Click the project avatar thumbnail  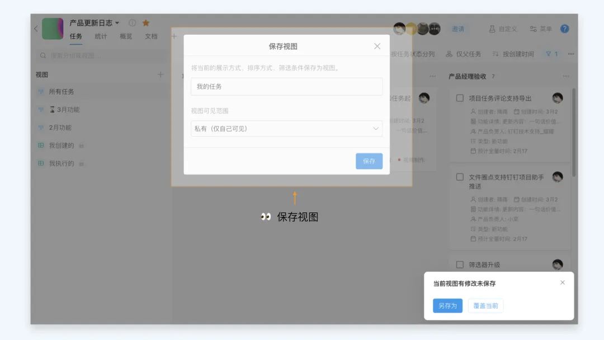tap(53, 29)
